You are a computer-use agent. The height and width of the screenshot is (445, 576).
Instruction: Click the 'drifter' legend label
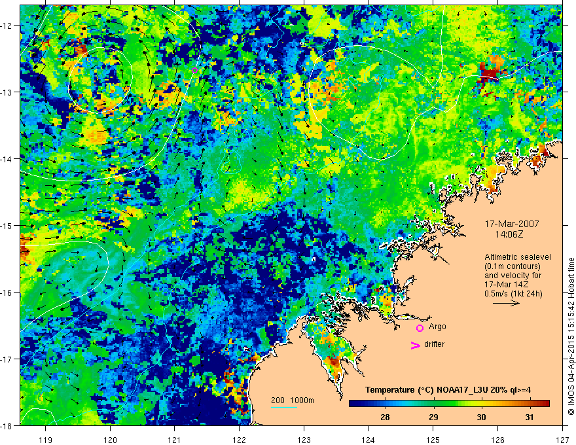[x=434, y=344]
